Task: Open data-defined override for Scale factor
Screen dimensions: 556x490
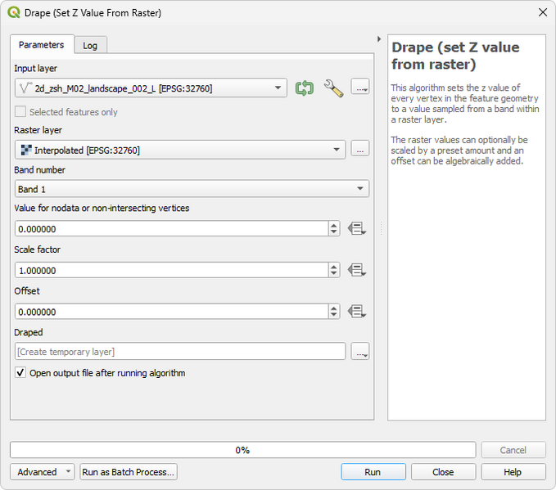Action: click(x=356, y=270)
